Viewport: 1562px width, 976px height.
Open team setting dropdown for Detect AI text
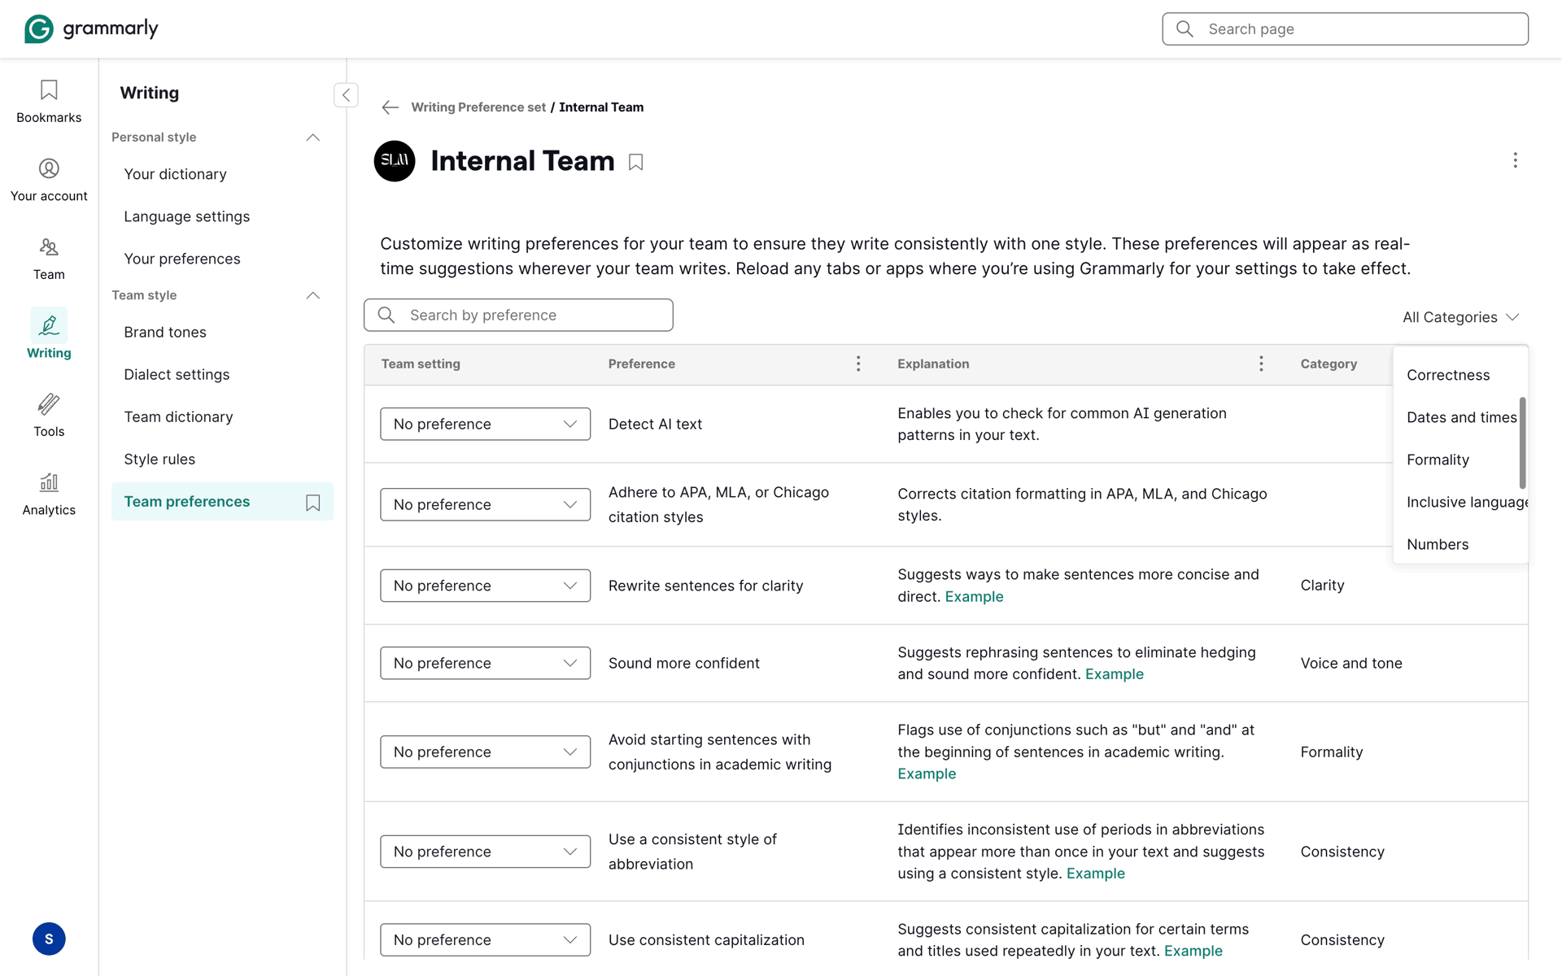[x=485, y=424]
